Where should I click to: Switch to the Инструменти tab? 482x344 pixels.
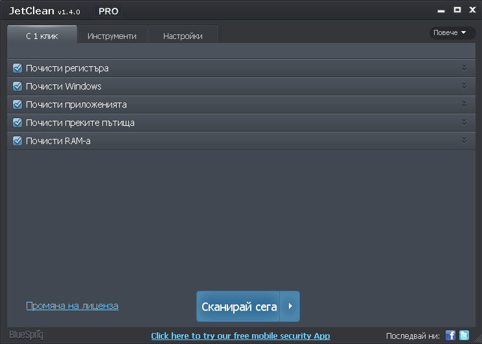click(x=112, y=34)
